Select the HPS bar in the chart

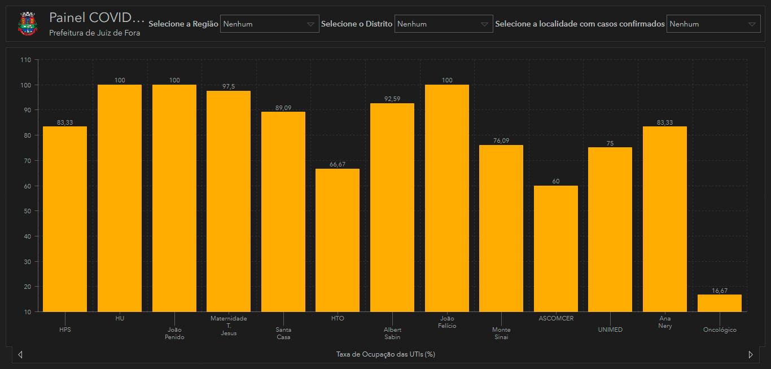point(65,219)
